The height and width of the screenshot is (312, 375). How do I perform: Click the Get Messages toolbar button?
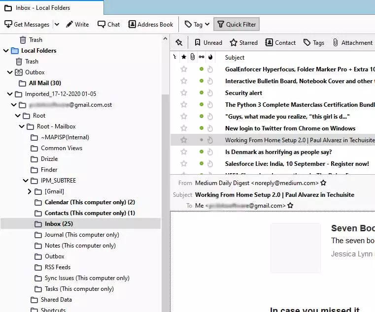(27, 24)
